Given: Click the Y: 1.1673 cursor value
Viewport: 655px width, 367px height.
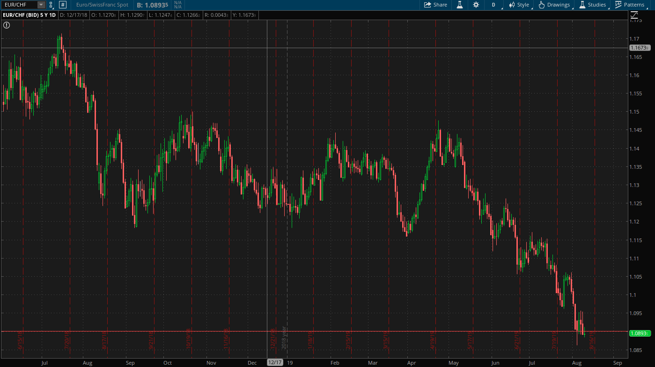Looking at the screenshot, I should 245,15.
